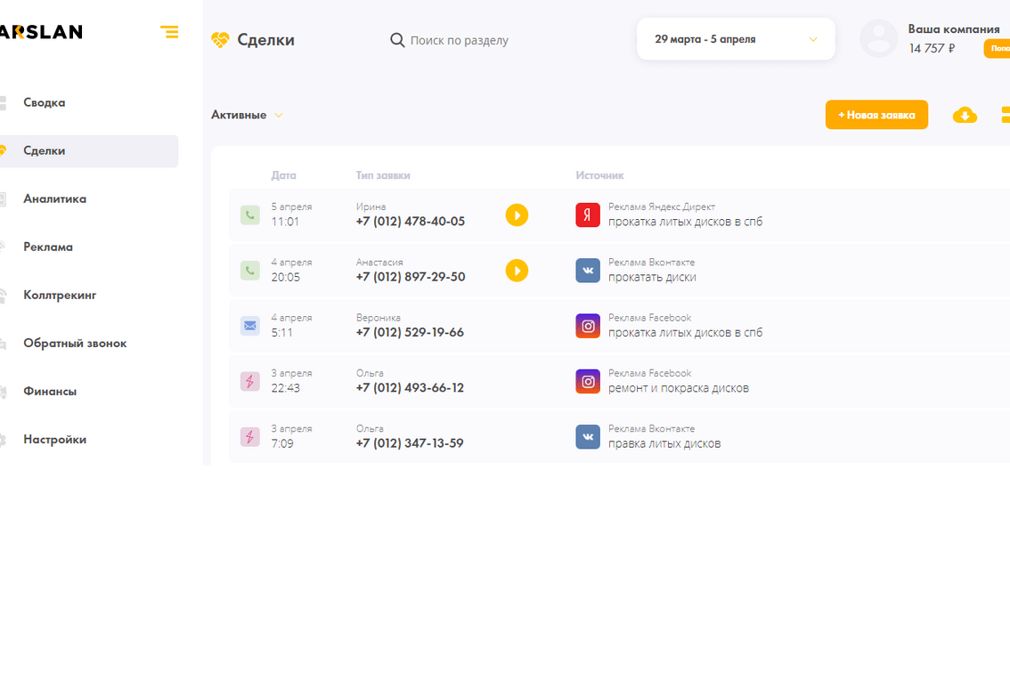The width and height of the screenshot is (1010, 673).
Task: Click the Yandex Direct source icon
Action: point(588,215)
